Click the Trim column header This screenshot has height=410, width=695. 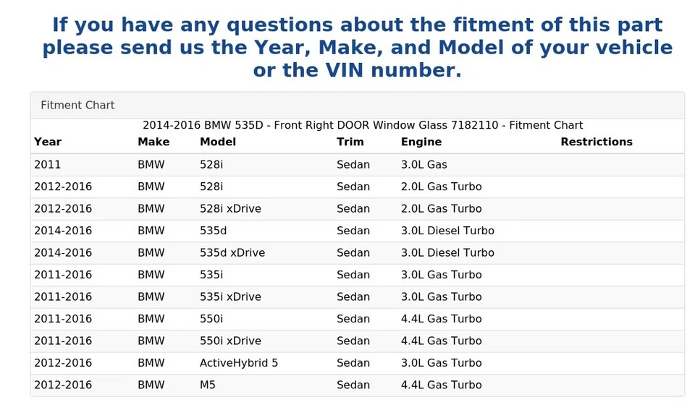click(350, 142)
